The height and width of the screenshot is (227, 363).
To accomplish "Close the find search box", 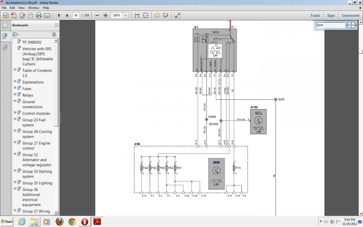I will (356, 25).
